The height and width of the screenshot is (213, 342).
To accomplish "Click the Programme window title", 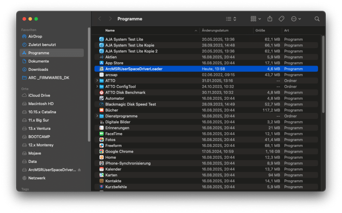I will pyautogui.click(x=130, y=19).
